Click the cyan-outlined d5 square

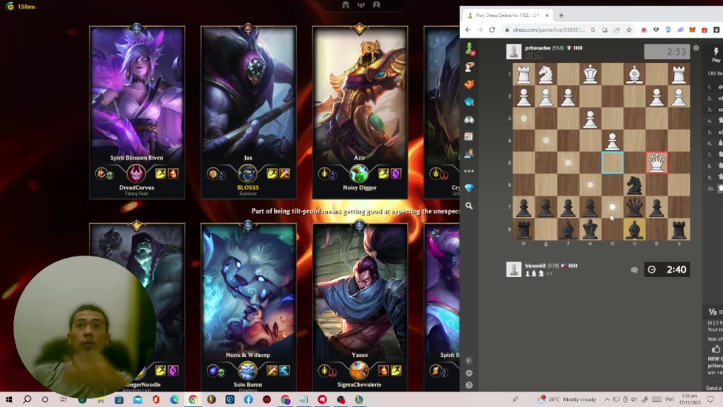tap(612, 163)
